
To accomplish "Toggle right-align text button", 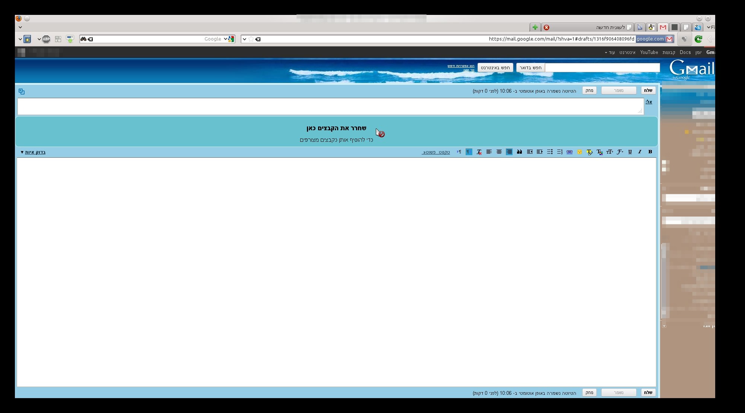I will tap(509, 152).
